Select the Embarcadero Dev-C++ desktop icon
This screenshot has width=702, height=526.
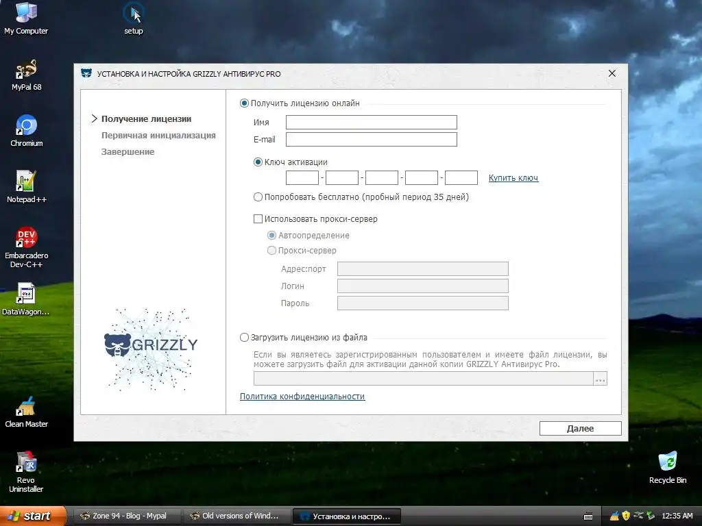[x=27, y=247]
